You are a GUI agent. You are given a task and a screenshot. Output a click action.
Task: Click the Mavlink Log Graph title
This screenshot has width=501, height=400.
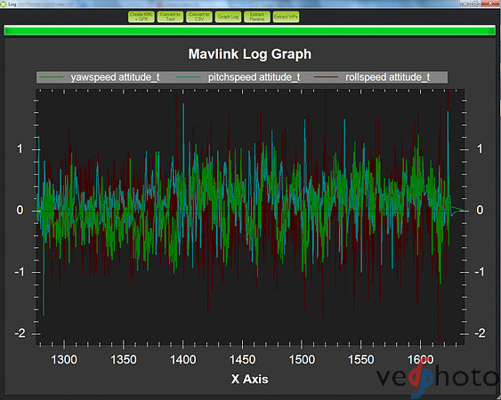250,54
